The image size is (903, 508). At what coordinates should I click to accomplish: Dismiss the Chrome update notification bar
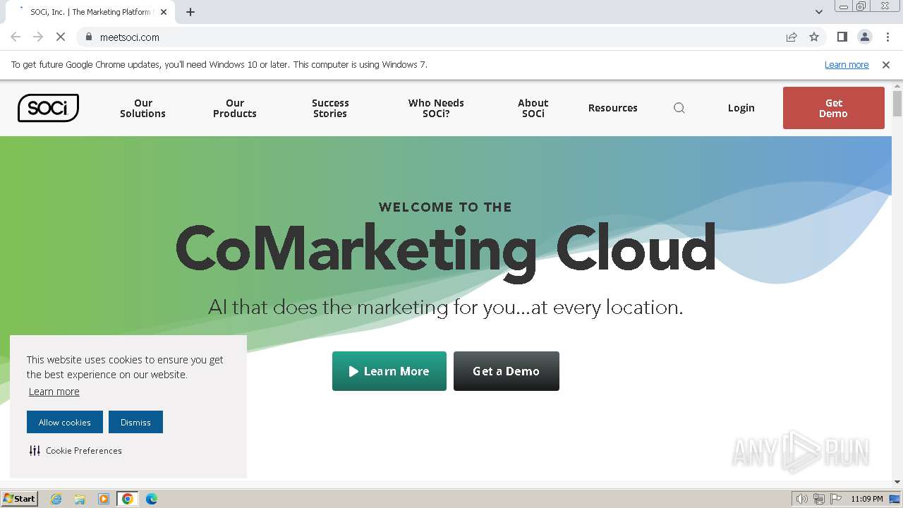click(x=886, y=65)
